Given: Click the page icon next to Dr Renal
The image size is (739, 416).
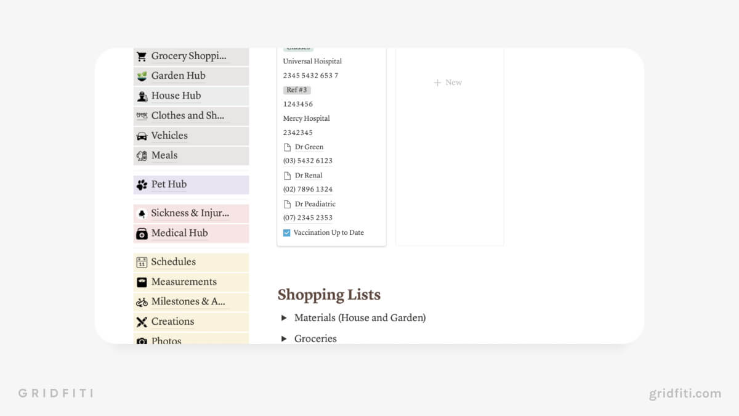Looking at the screenshot, I should [287, 175].
